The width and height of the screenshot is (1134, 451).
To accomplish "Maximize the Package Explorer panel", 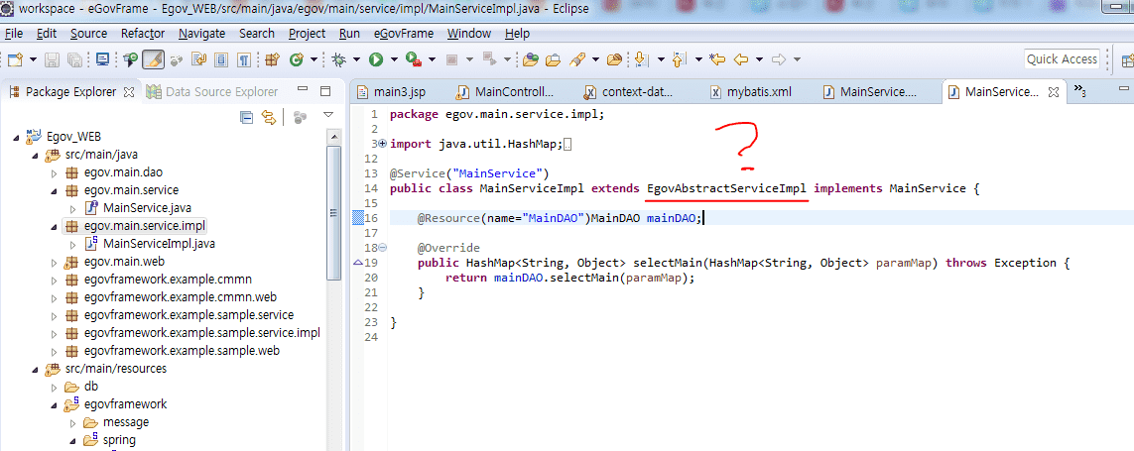I will [325, 92].
